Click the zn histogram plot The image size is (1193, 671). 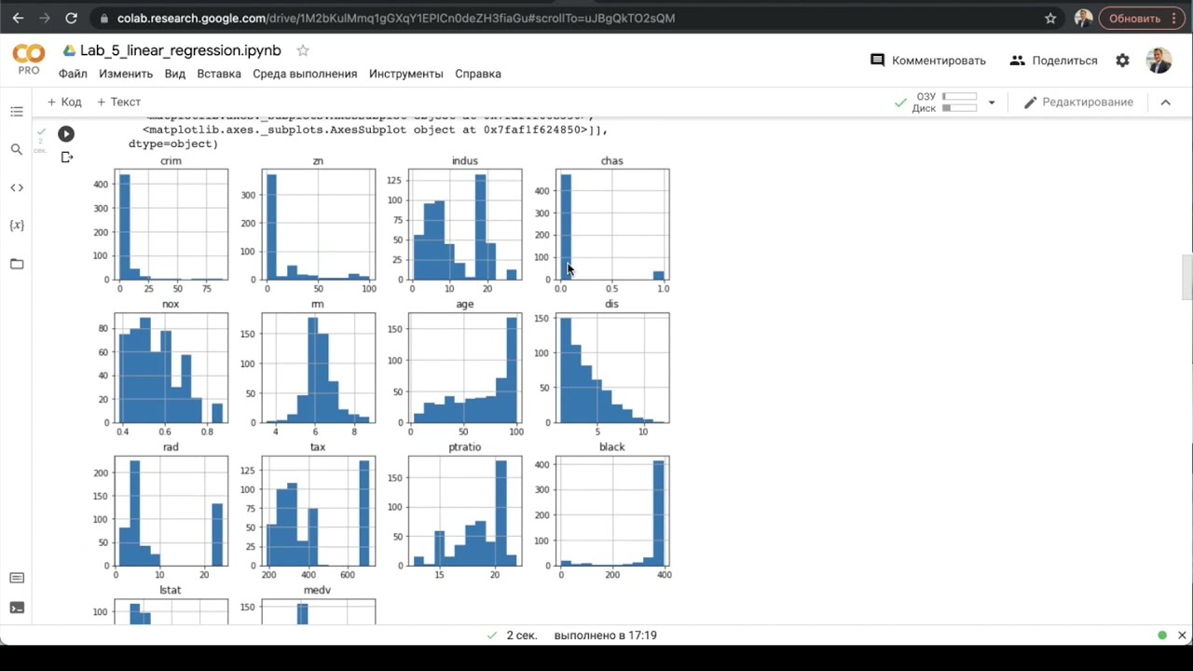tap(318, 225)
